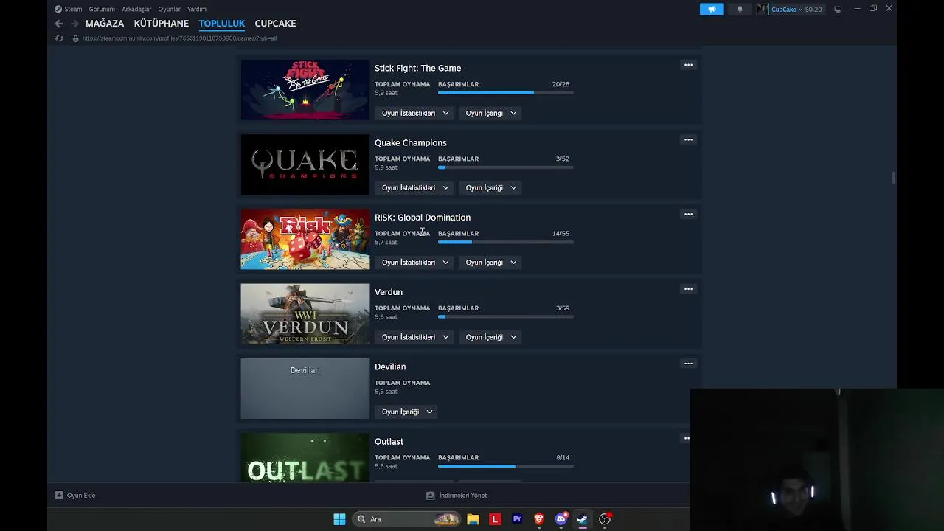Image resolution: width=944 pixels, height=531 pixels.
Task: Open more options for Verdun
Action: click(688, 288)
